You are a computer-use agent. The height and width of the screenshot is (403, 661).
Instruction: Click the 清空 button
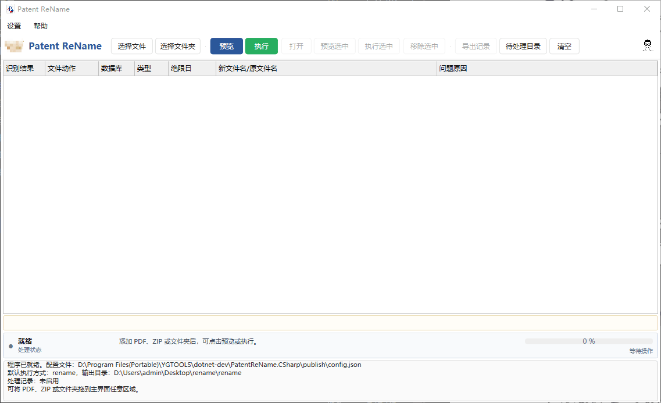coord(564,47)
